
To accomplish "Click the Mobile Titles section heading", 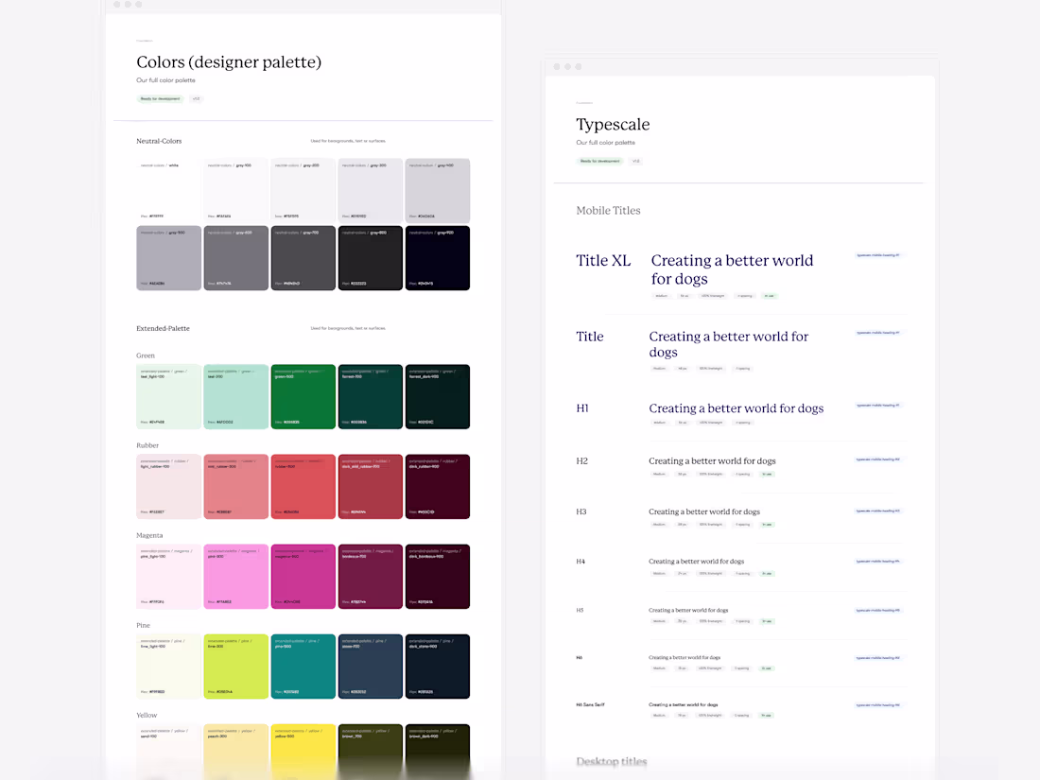I will tap(608, 210).
